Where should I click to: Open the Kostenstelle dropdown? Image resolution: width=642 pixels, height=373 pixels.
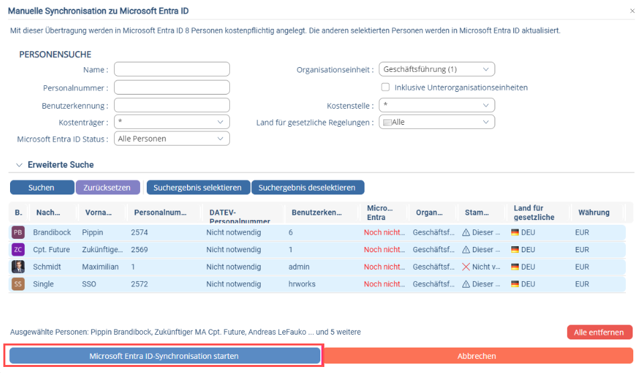(x=437, y=105)
